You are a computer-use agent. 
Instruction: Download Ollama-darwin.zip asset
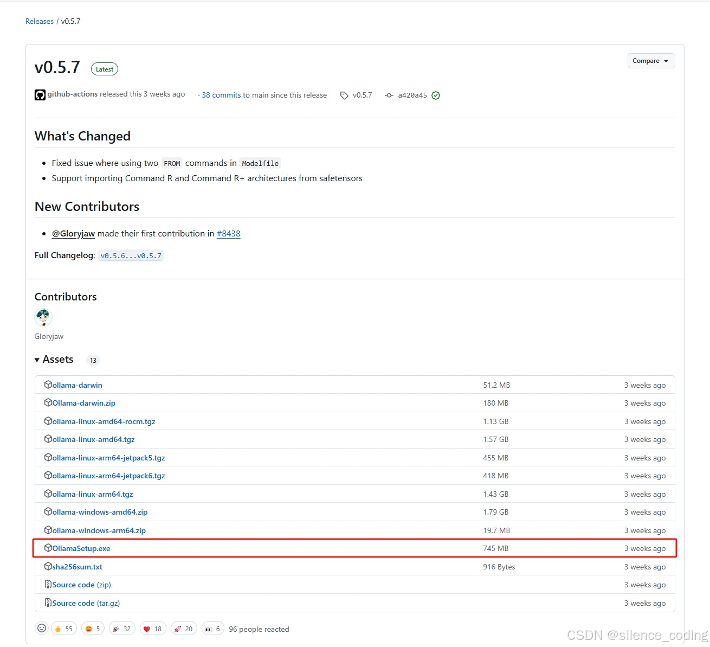(x=84, y=403)
